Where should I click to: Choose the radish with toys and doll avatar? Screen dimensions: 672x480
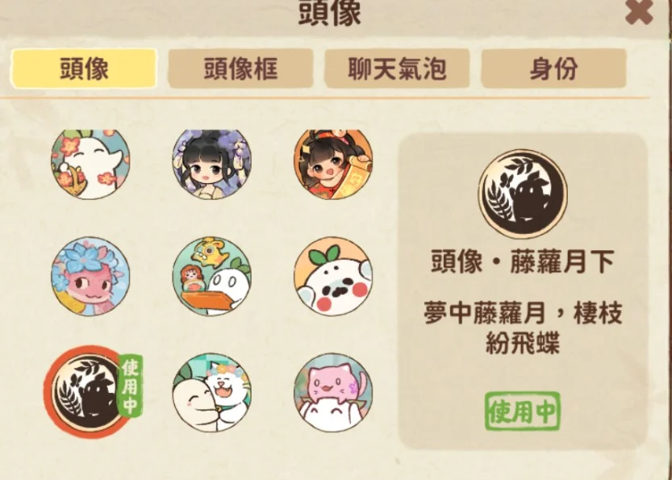pos(211,277)
